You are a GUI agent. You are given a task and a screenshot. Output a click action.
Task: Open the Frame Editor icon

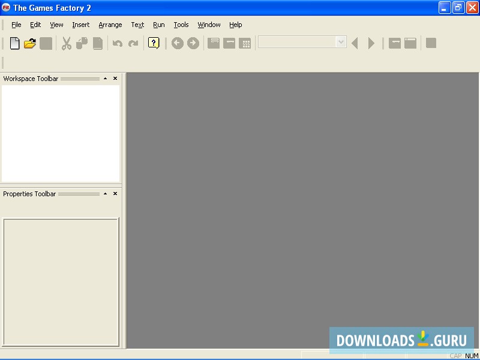coord(229,43)
